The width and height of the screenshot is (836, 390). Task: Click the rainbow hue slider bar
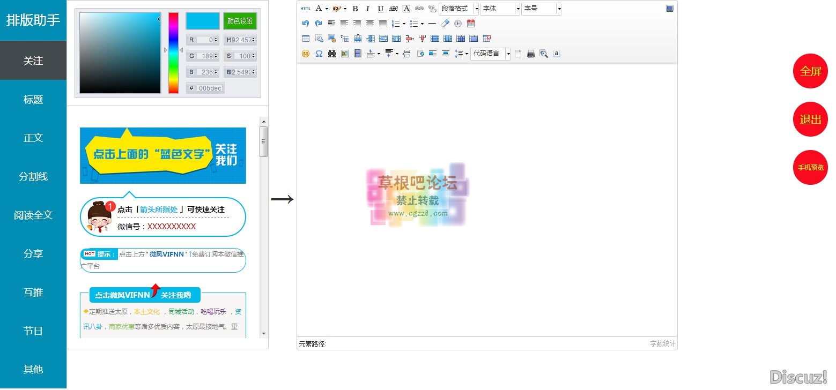(x=173, y=53)
